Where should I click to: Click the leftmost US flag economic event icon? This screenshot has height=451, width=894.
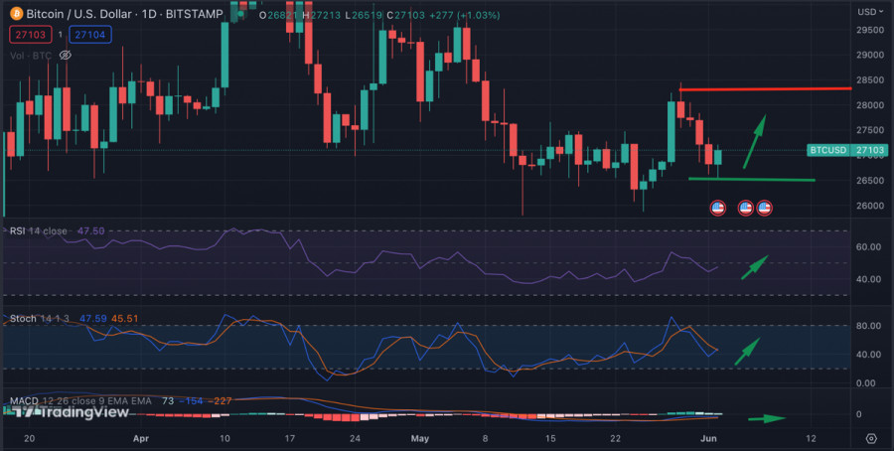tap(718, 208)
